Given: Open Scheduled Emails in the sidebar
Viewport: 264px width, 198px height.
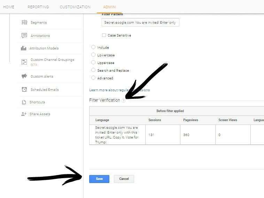Looking at the screenshot, I should (x=45, y=90).
